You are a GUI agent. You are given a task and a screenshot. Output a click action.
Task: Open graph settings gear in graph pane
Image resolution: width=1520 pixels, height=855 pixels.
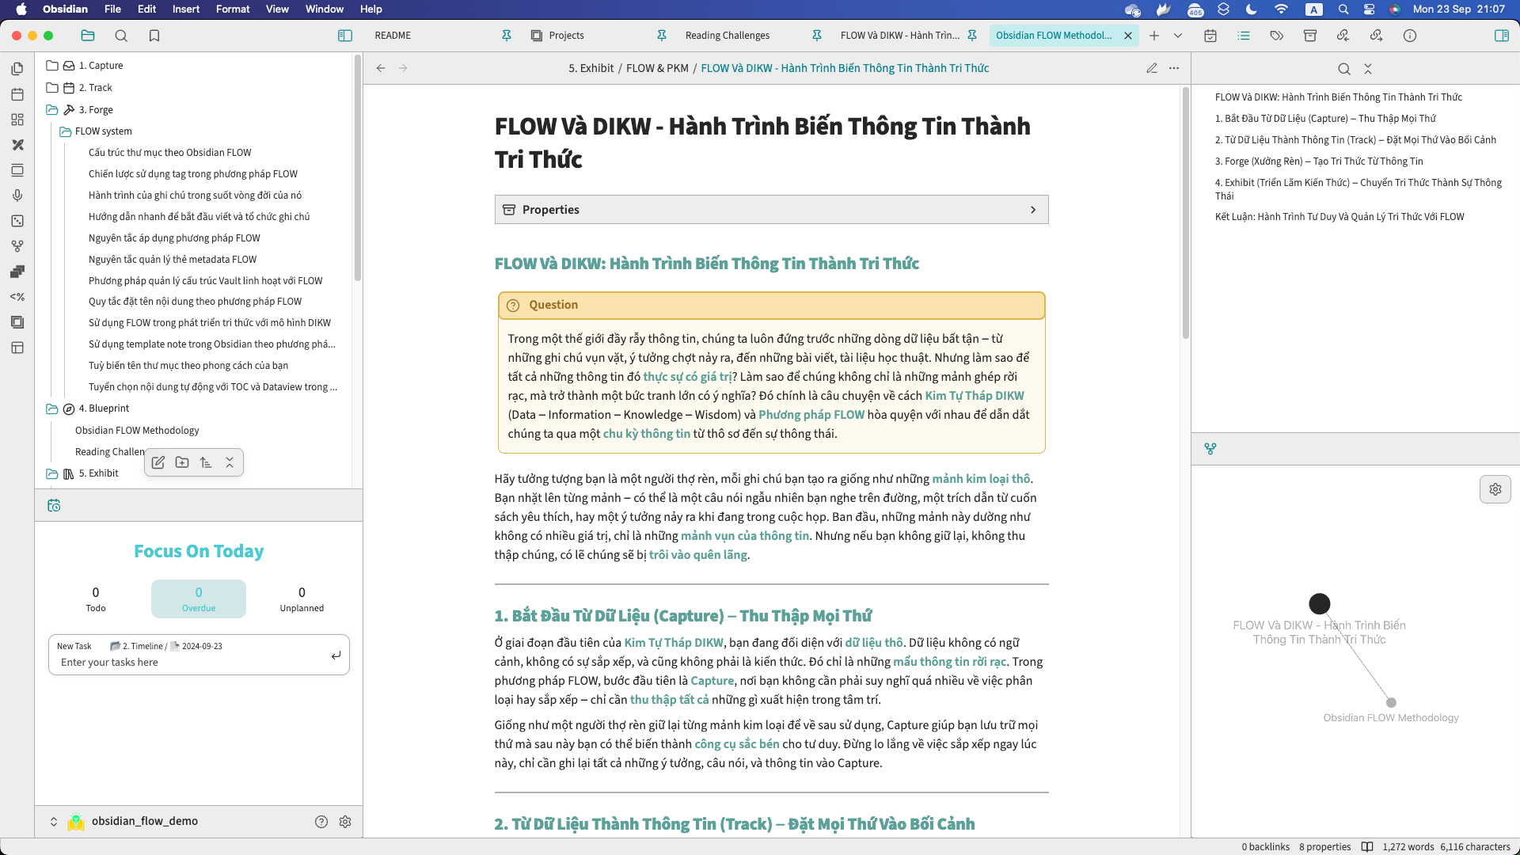pyautogui.click(x=1495, y=489)
